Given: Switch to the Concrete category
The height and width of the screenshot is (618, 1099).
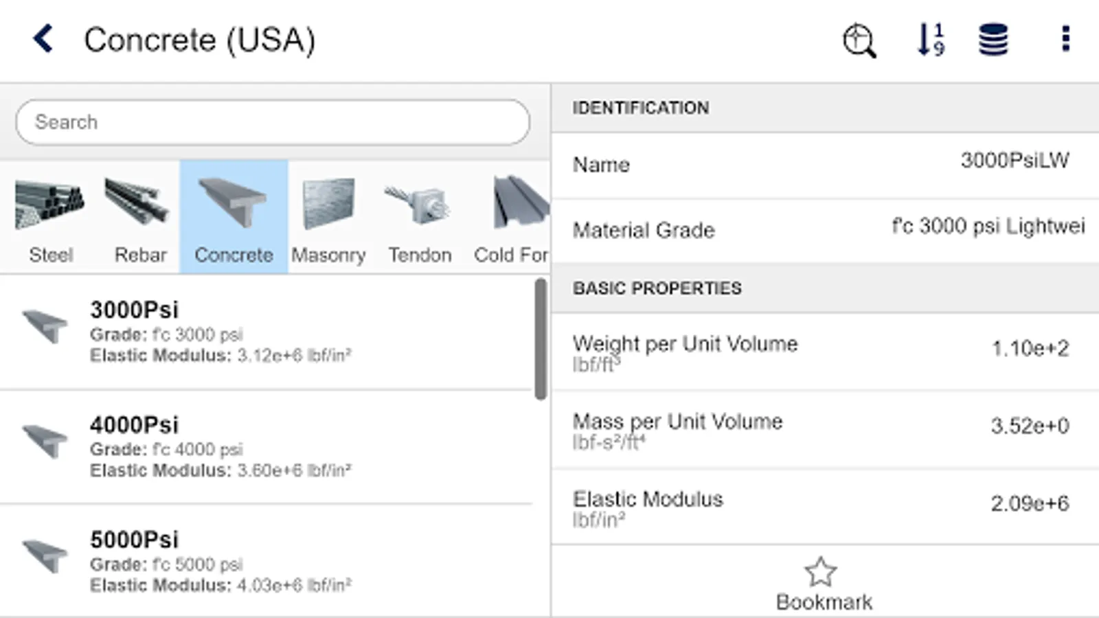Looking at the screenshot, I should [234, 218].
